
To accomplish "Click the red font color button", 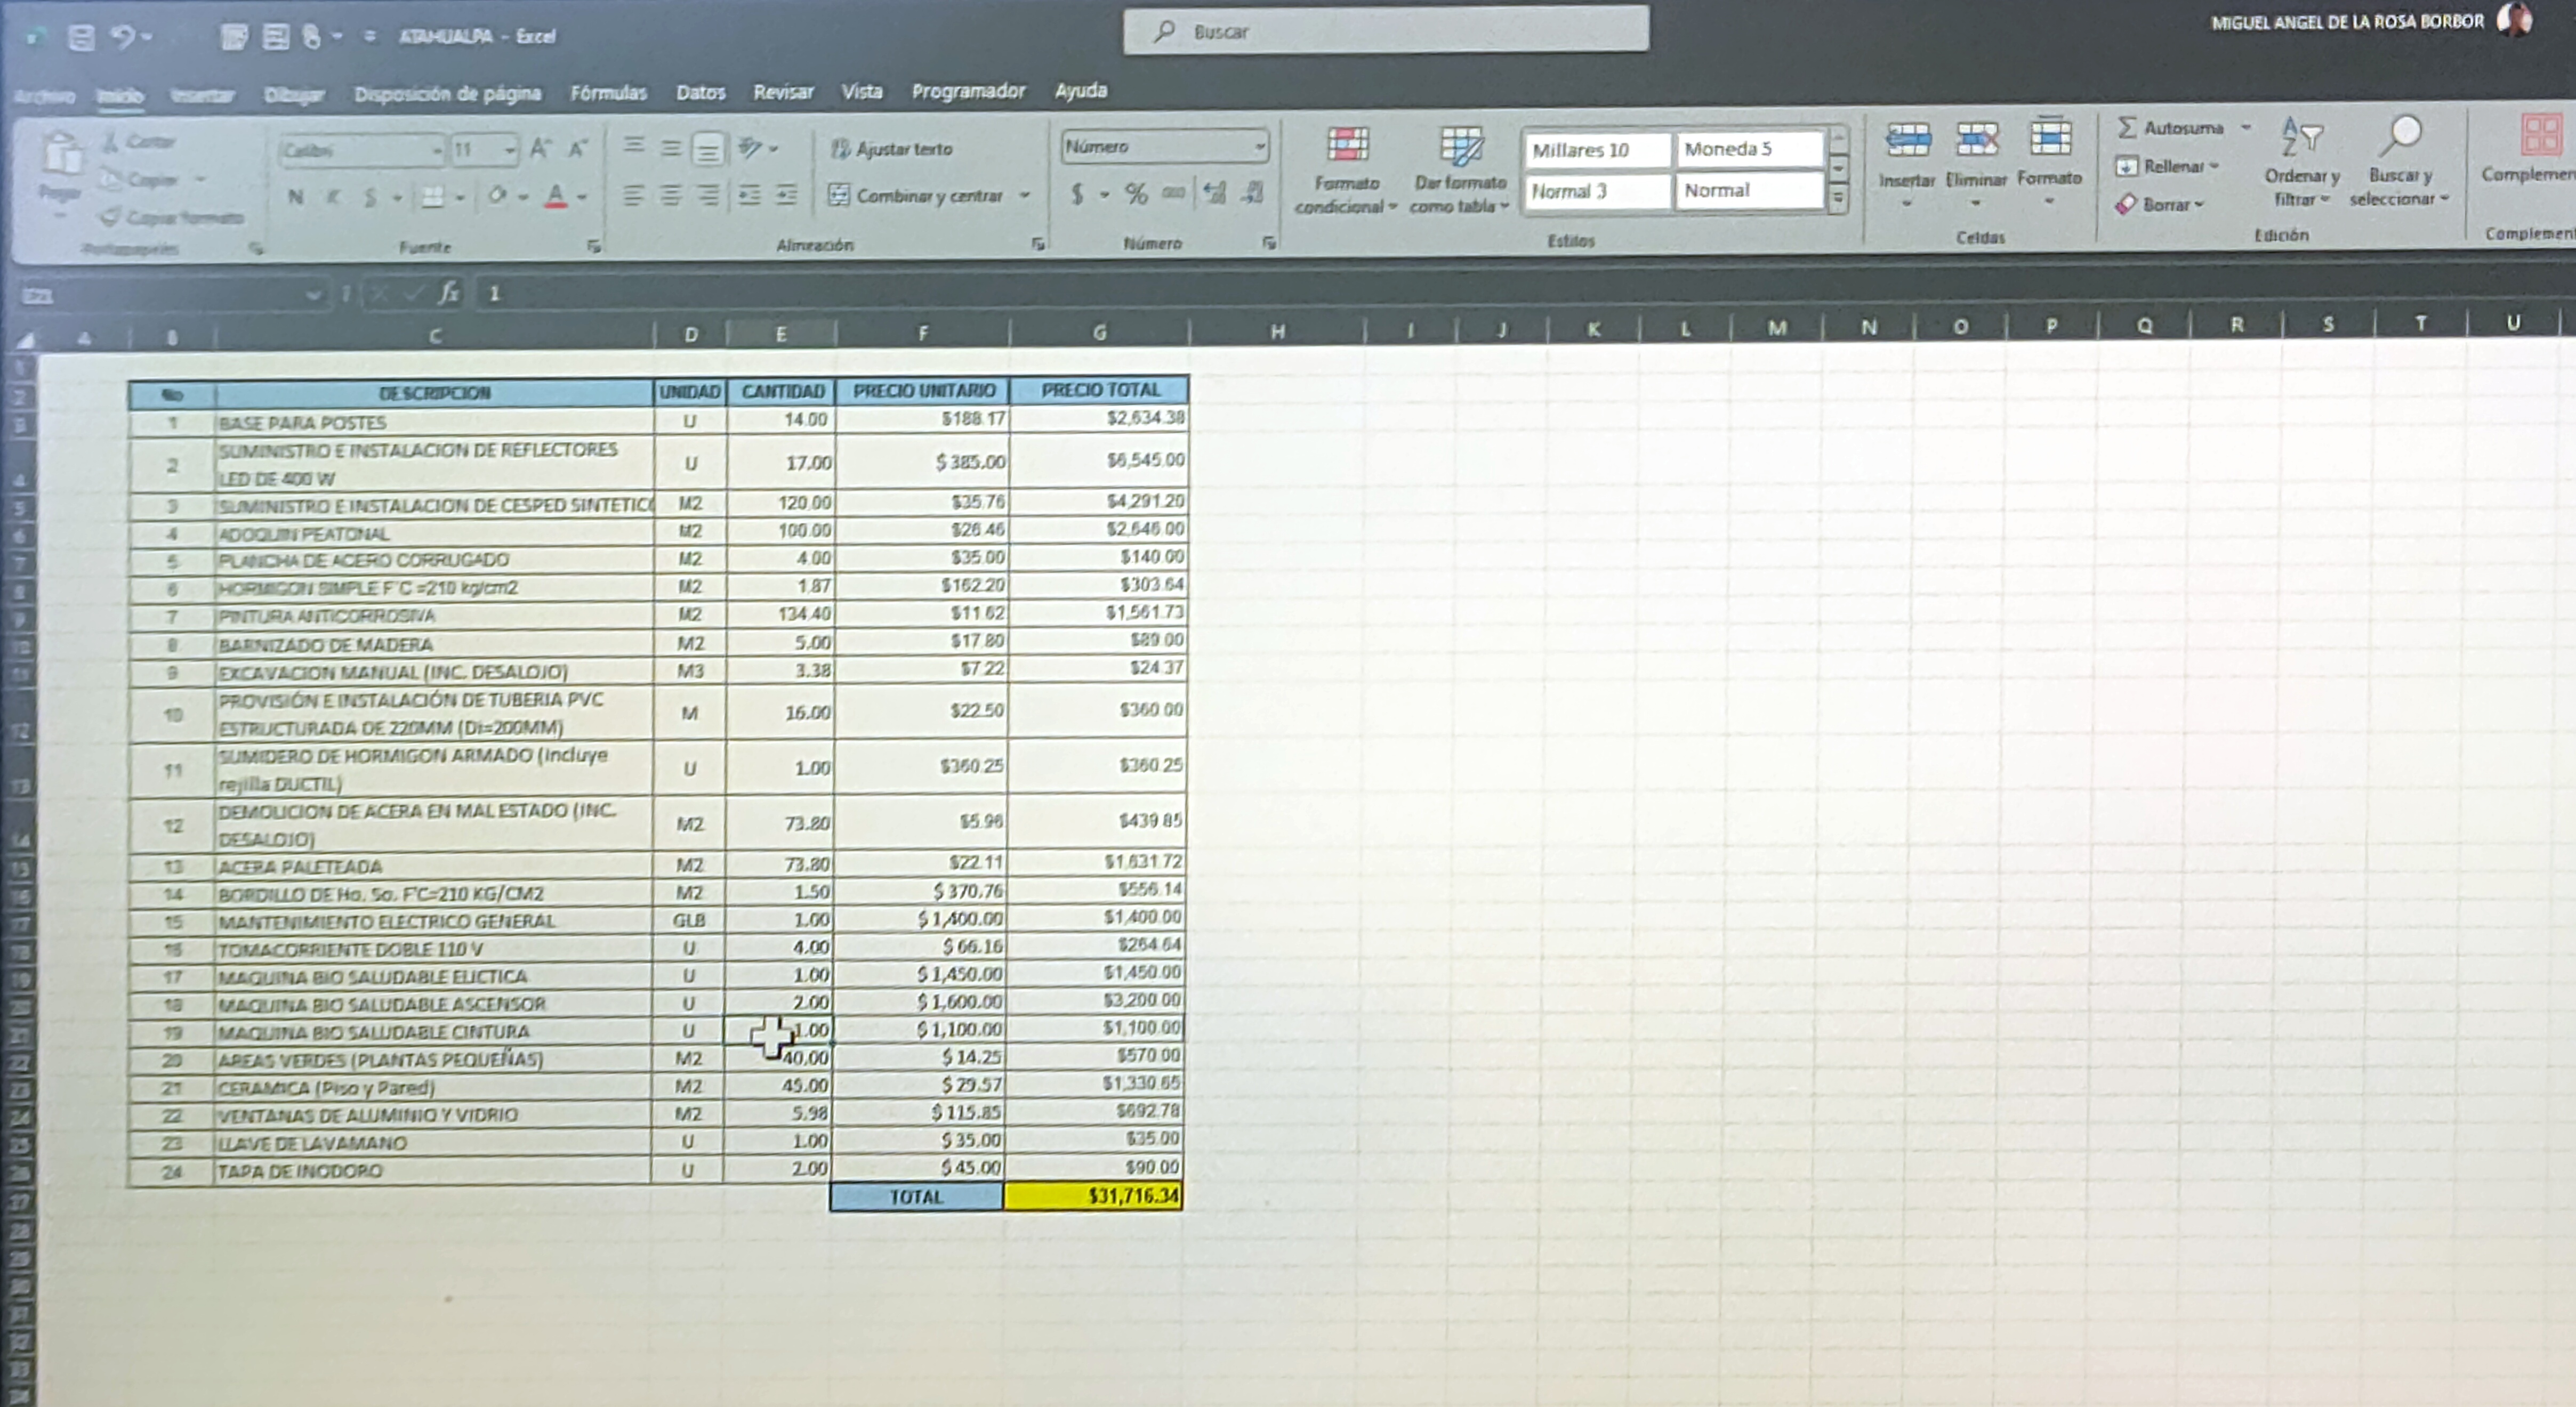I will pos(556,197).
